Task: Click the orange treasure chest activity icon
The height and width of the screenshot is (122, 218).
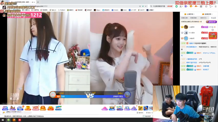Action: coord(28,108)
